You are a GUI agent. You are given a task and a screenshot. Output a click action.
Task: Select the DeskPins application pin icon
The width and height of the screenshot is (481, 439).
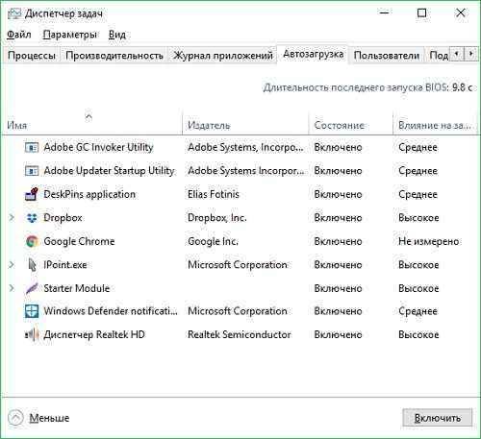[32, 194]
